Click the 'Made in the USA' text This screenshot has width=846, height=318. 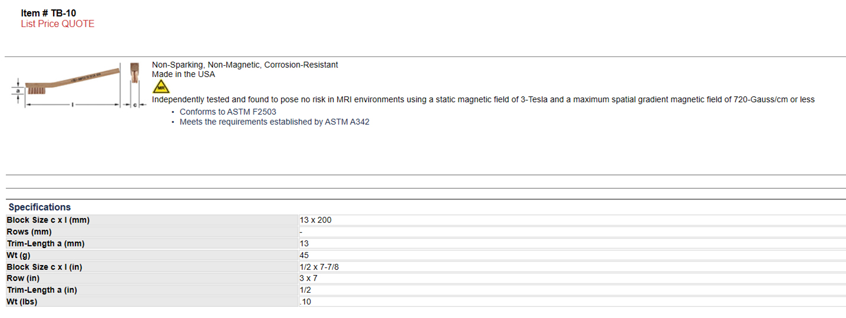click(x=183, y=75)
